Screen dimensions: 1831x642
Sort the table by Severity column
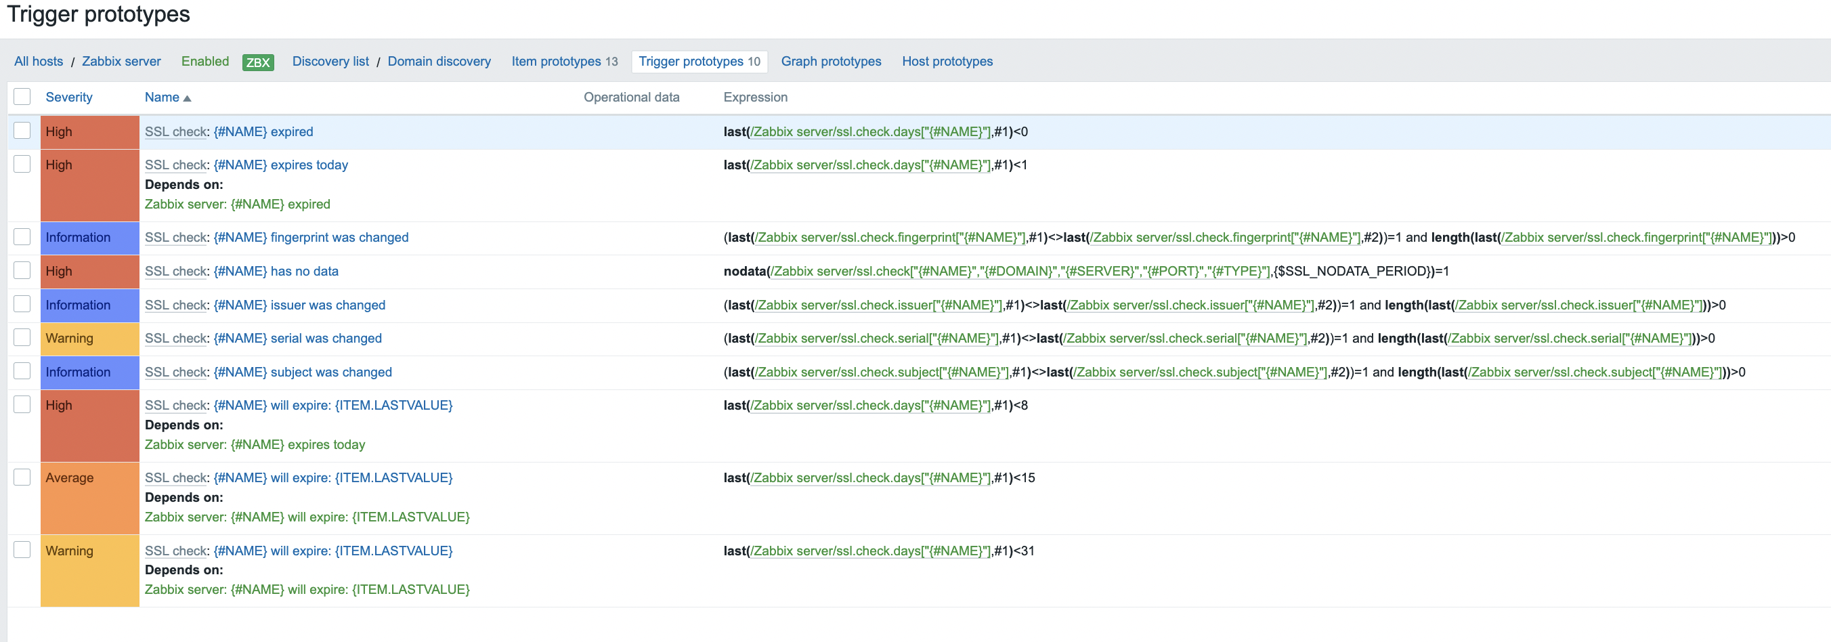pos(69,98)
